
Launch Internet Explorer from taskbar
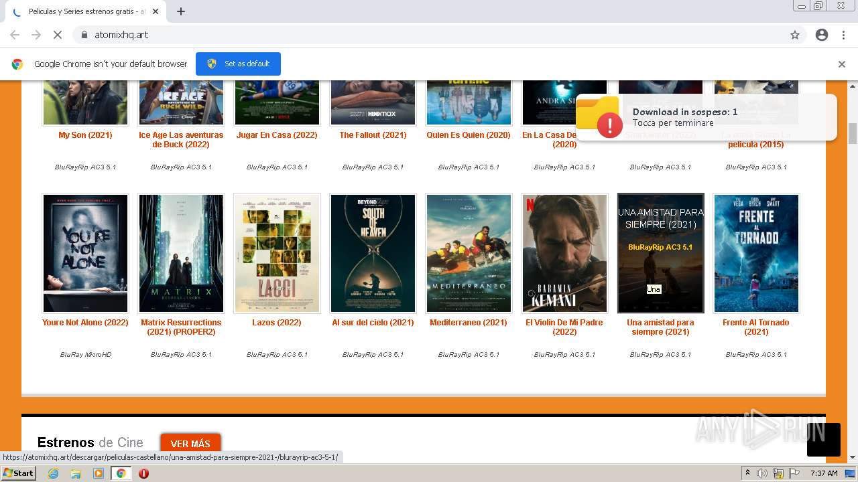tap(54, 473)
